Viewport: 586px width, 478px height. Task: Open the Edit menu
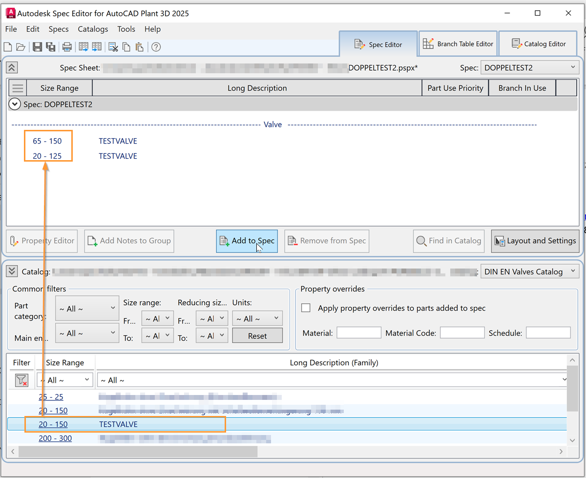33,29
